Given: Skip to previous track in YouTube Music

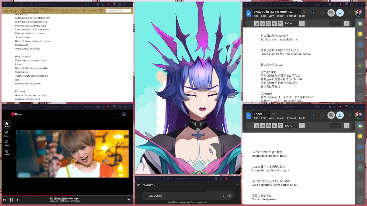Looking at the screenshot, I should coord(4,200).
